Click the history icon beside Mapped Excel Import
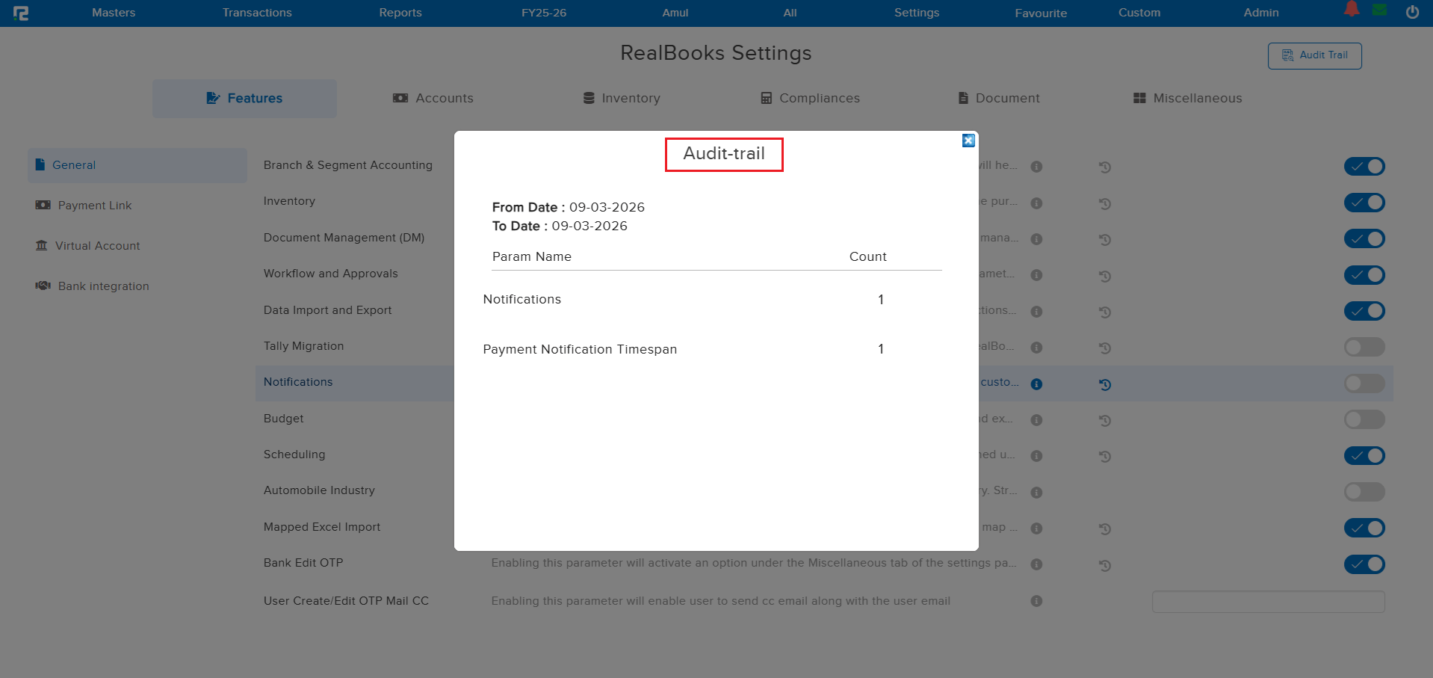 [1104, 528]
